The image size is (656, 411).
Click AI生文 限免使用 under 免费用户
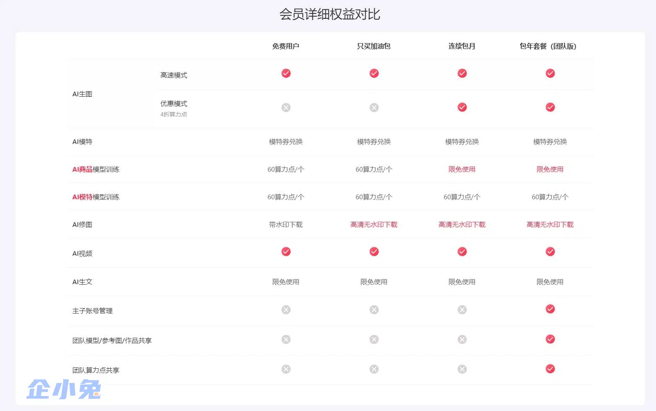286,282
